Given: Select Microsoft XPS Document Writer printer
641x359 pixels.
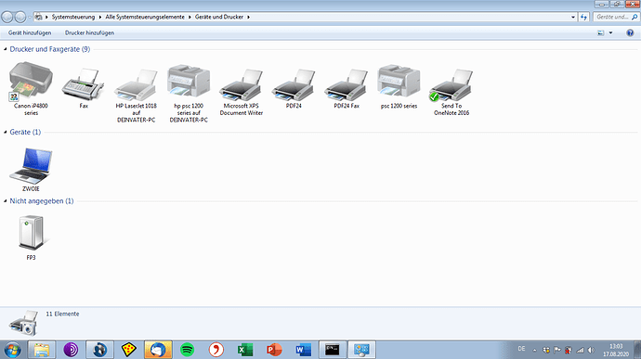Looking at the screenshot, I should pos(242,92).
